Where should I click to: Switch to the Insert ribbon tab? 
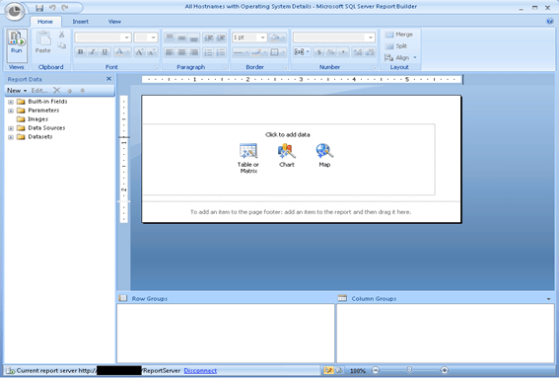pyautogui.click(x=81, y=22)
